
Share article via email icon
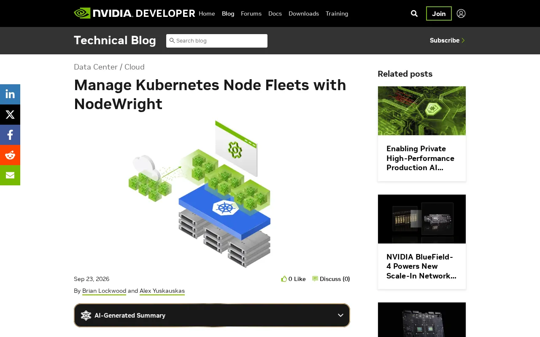pos(10,175)
